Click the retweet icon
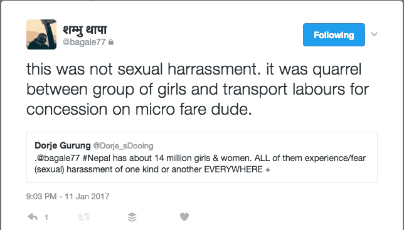 click(84, 217)
